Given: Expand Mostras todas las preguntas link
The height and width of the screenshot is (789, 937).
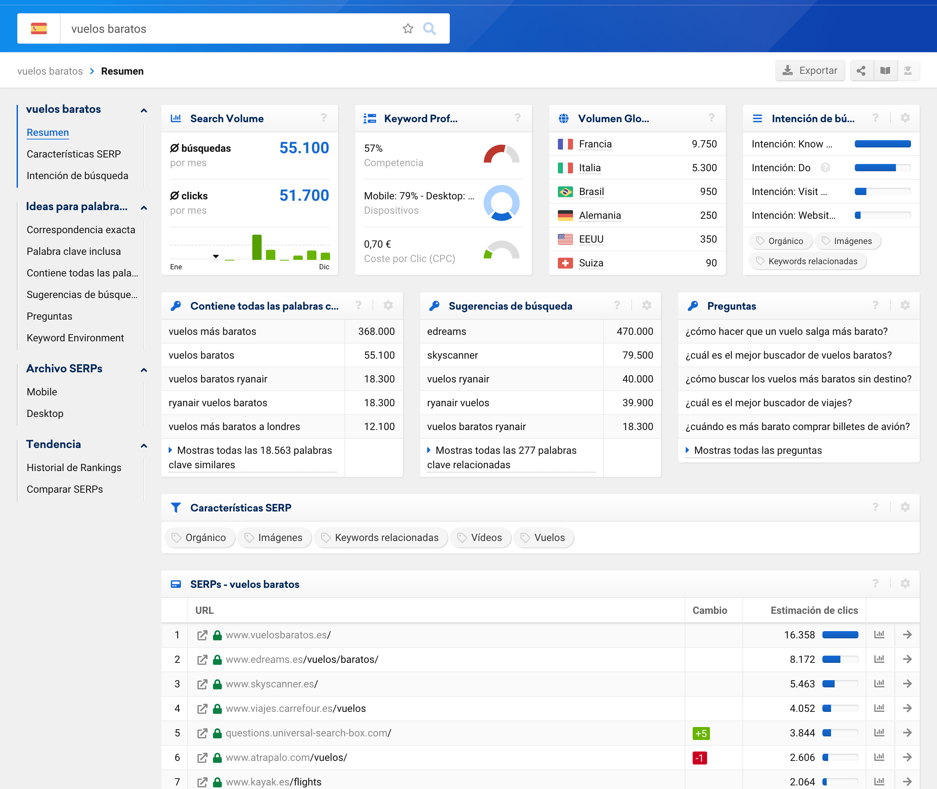Looking at the screenshot, I should (757, 451).
